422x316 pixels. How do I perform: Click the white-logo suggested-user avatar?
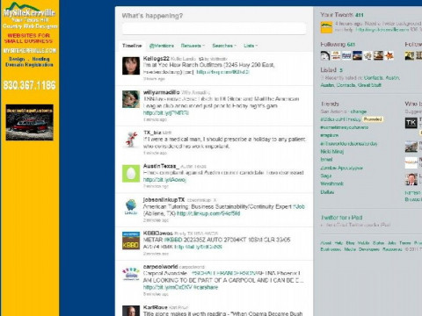(x=411, y=163)
